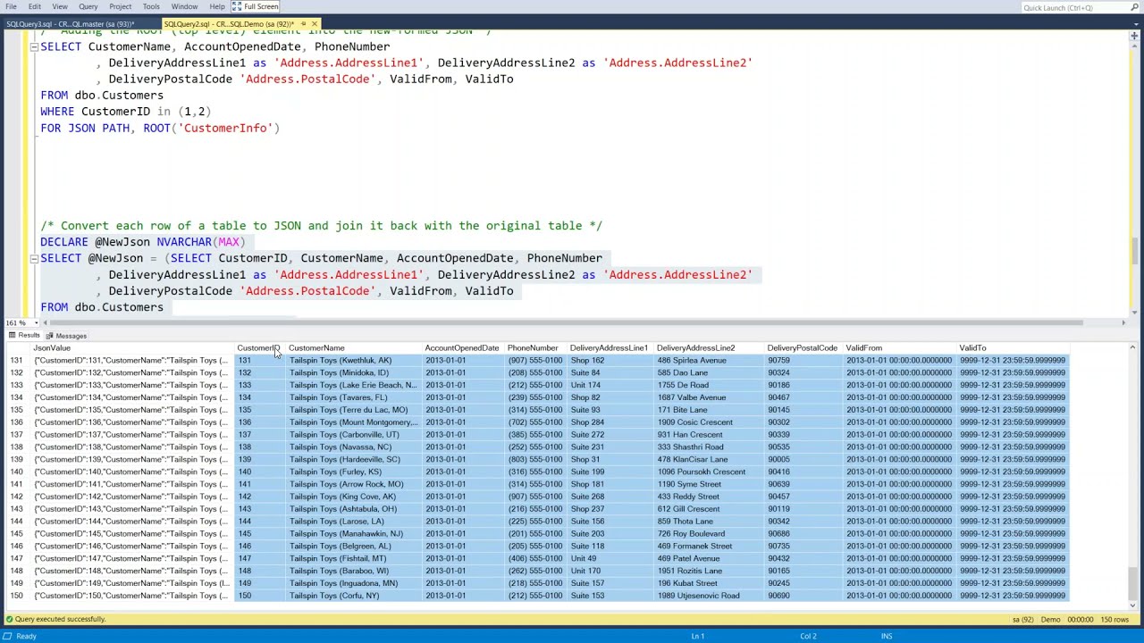Switch to the Messages tab
The image size is (1144, 643).
[67, 336]
